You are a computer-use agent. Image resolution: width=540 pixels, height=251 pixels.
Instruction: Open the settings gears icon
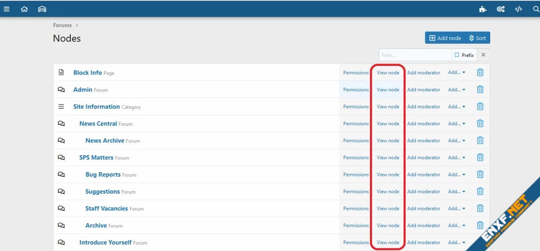(x=501, y=9)
